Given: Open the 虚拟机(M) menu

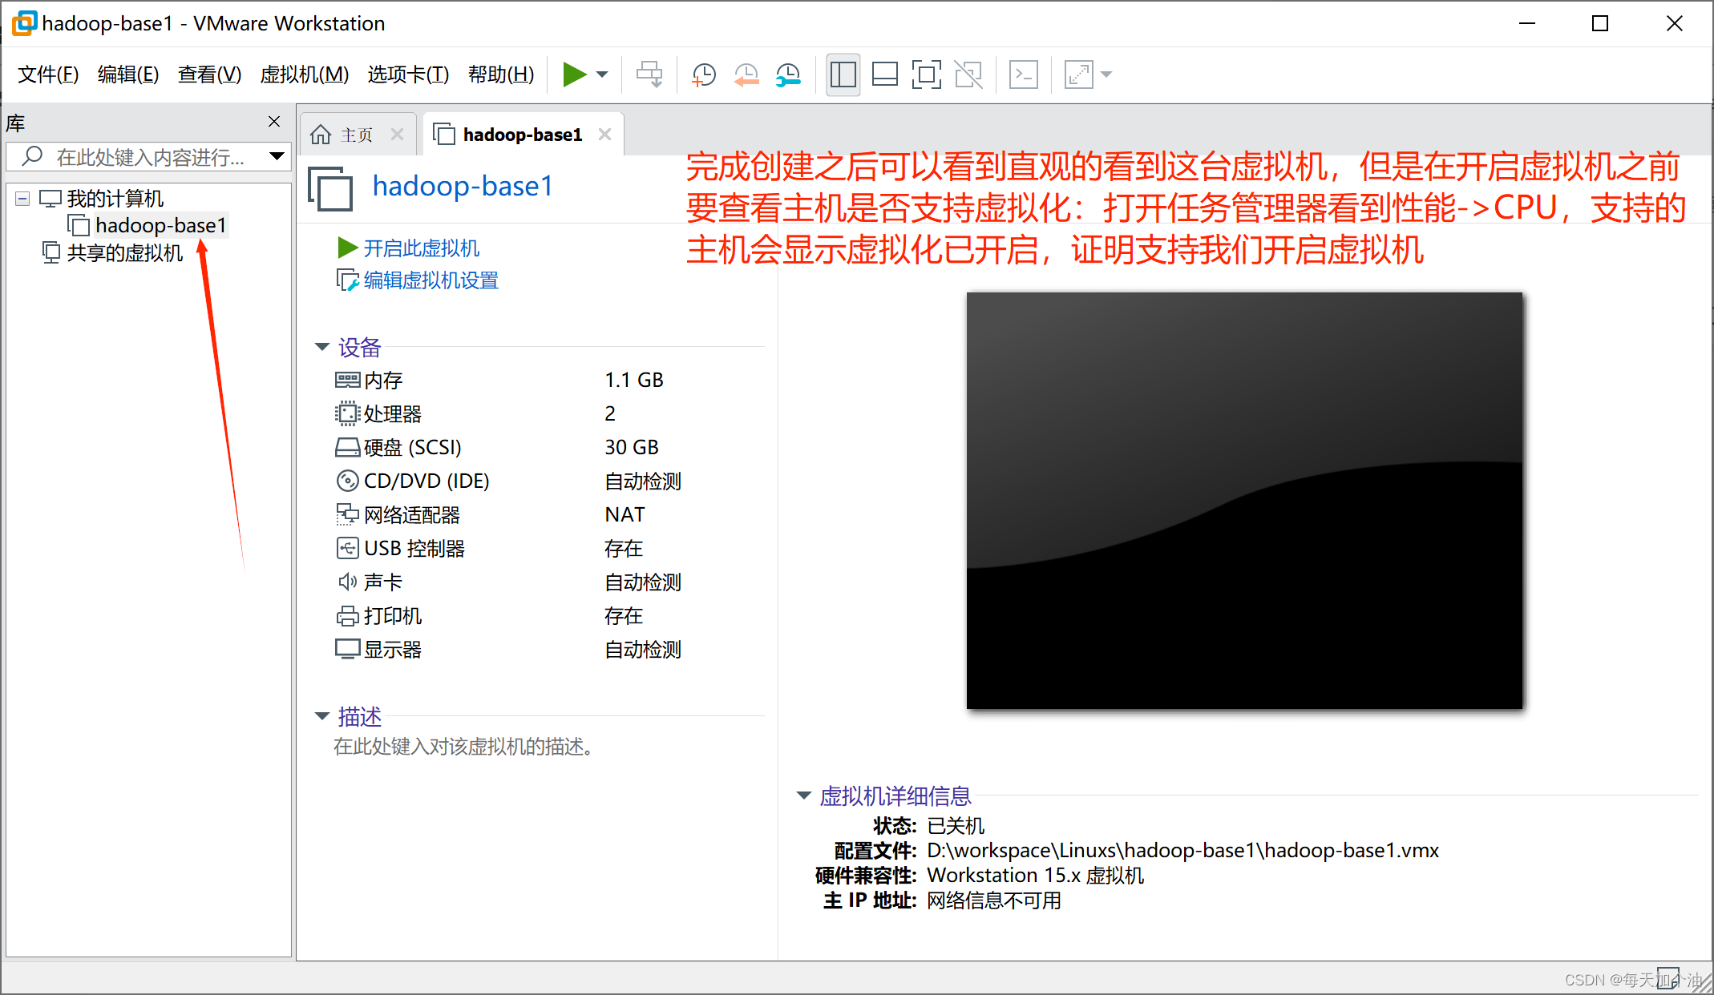Looking at the screenshot, I should (305, 74).
